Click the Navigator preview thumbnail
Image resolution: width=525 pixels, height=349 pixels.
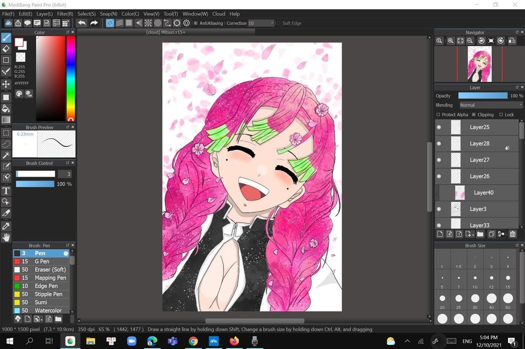coord(479,64)
